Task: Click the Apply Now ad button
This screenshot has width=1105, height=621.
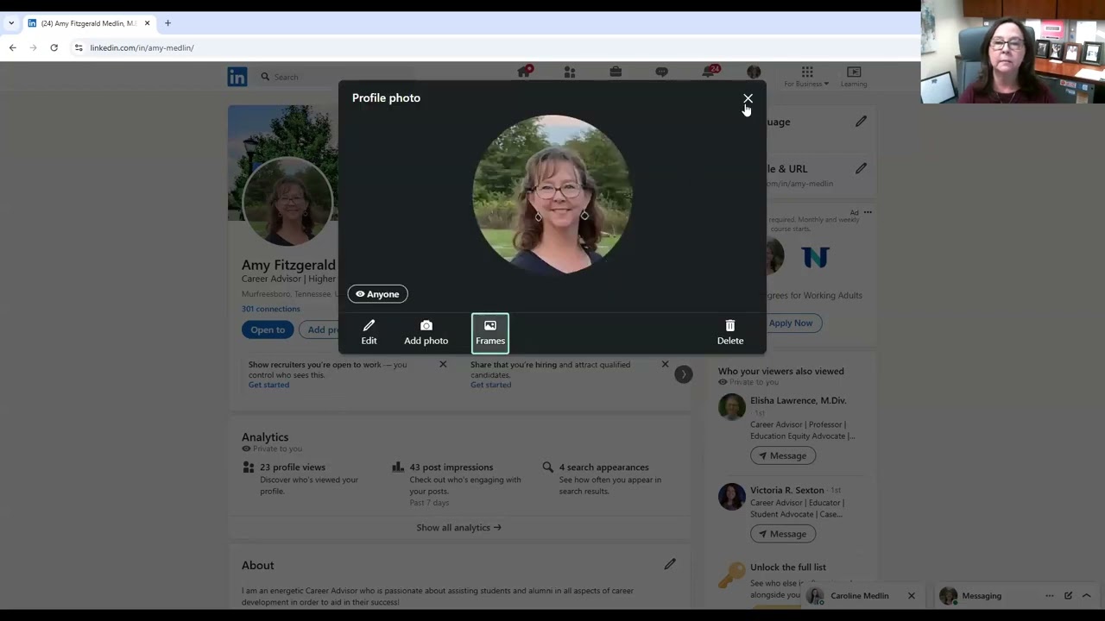Action: (x=791, y=323)
